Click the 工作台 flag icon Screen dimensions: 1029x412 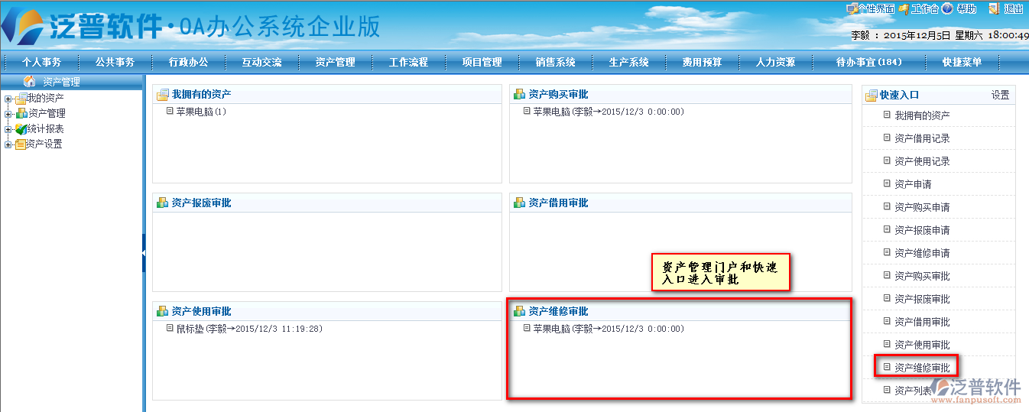click(904, 8)
